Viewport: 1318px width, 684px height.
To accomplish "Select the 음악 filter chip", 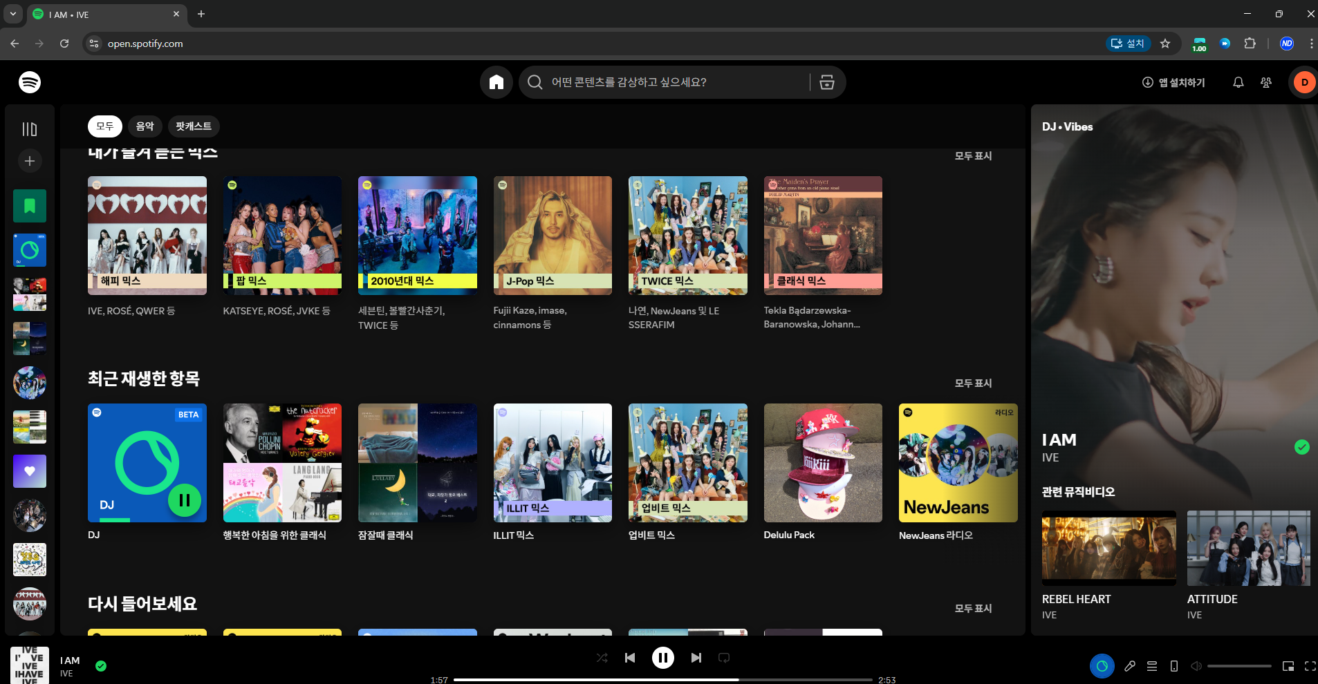I will click(x=145, y=126).
